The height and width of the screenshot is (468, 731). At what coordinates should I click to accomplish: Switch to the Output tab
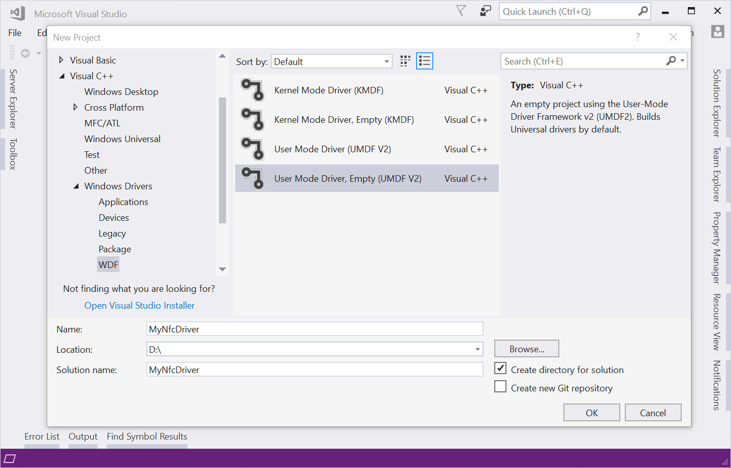pyautogui.click(x=83, y=437)
